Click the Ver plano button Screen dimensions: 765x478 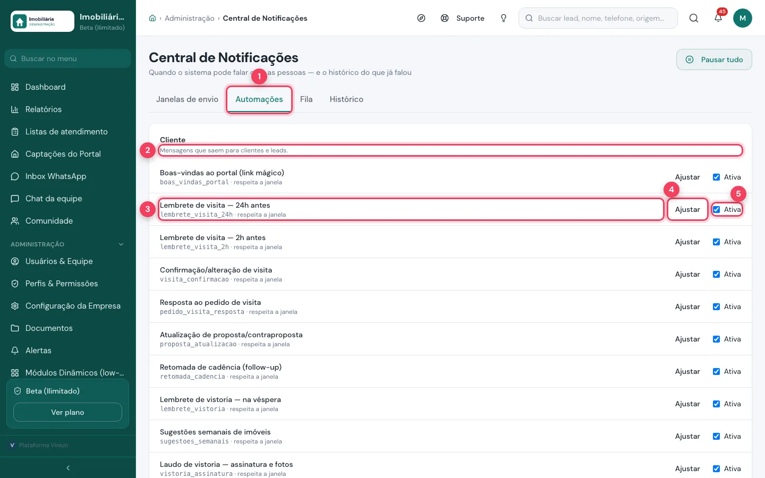67,412
